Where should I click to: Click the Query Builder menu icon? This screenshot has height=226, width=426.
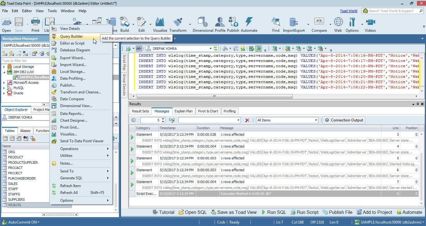click(x=54, y=36)
